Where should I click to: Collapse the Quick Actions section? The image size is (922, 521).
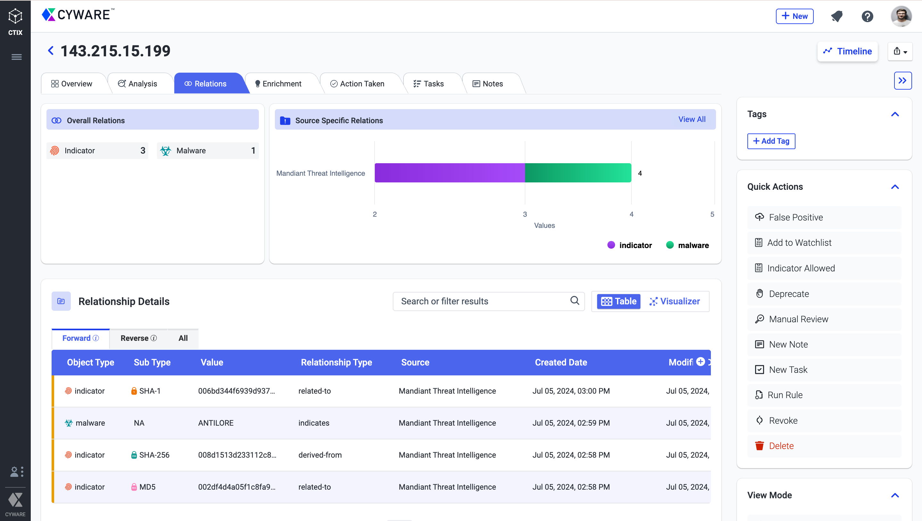pyautogui.click(x=895, y=187)
